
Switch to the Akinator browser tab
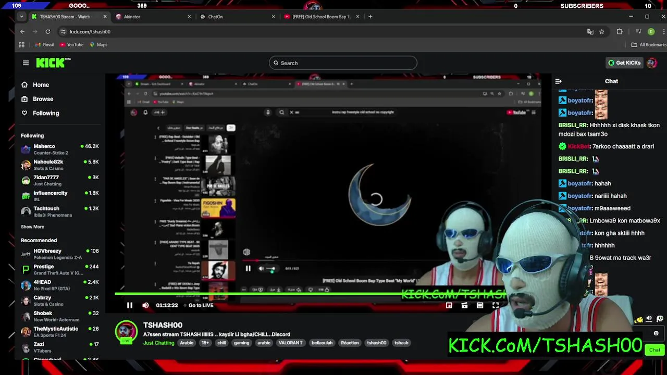(153, 17)
